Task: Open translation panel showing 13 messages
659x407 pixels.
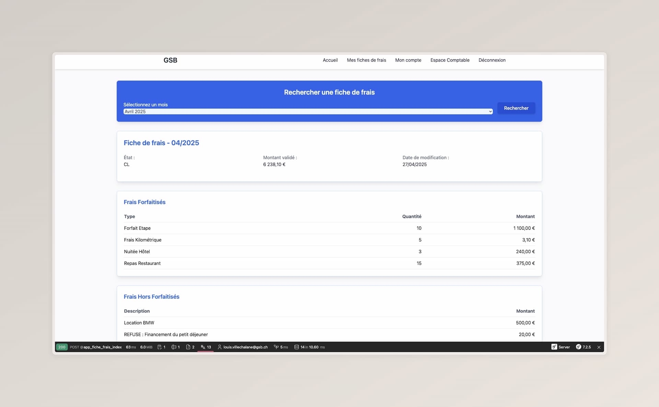Action: [206, 347]
